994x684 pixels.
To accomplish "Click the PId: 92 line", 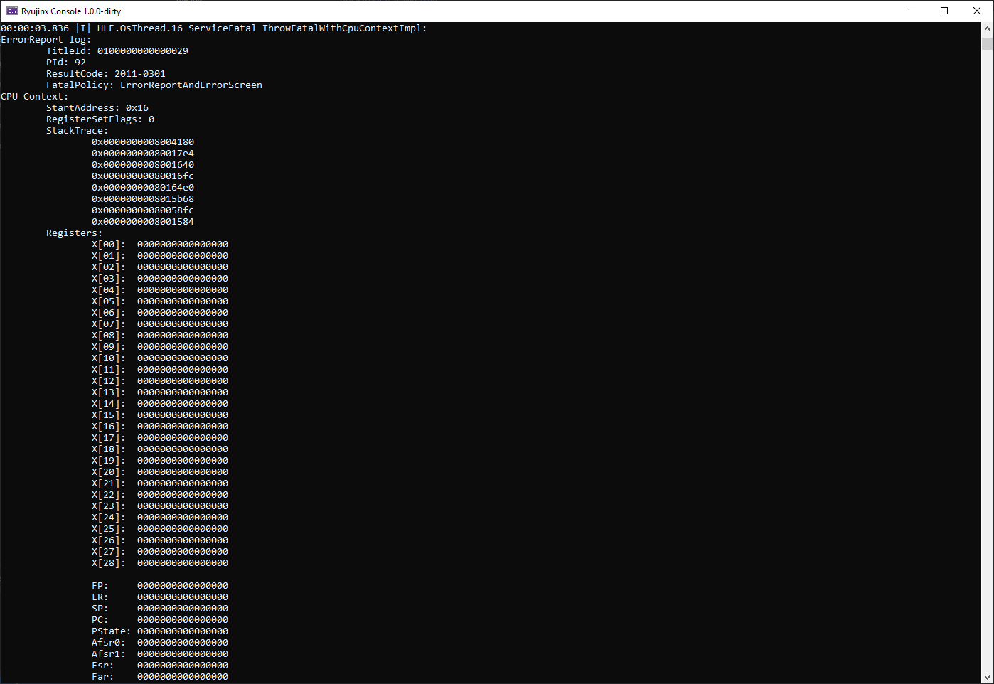I will pos(66,63).
